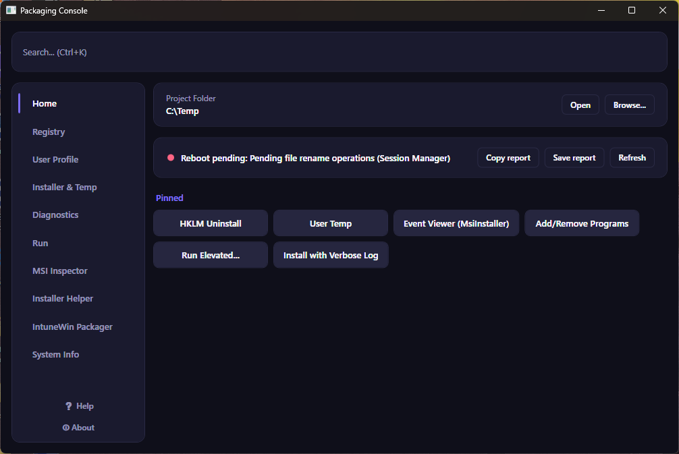Open Event Viewer (MsiInstaller) shortcut
The image size is (679, 454).
click(456, 223)
